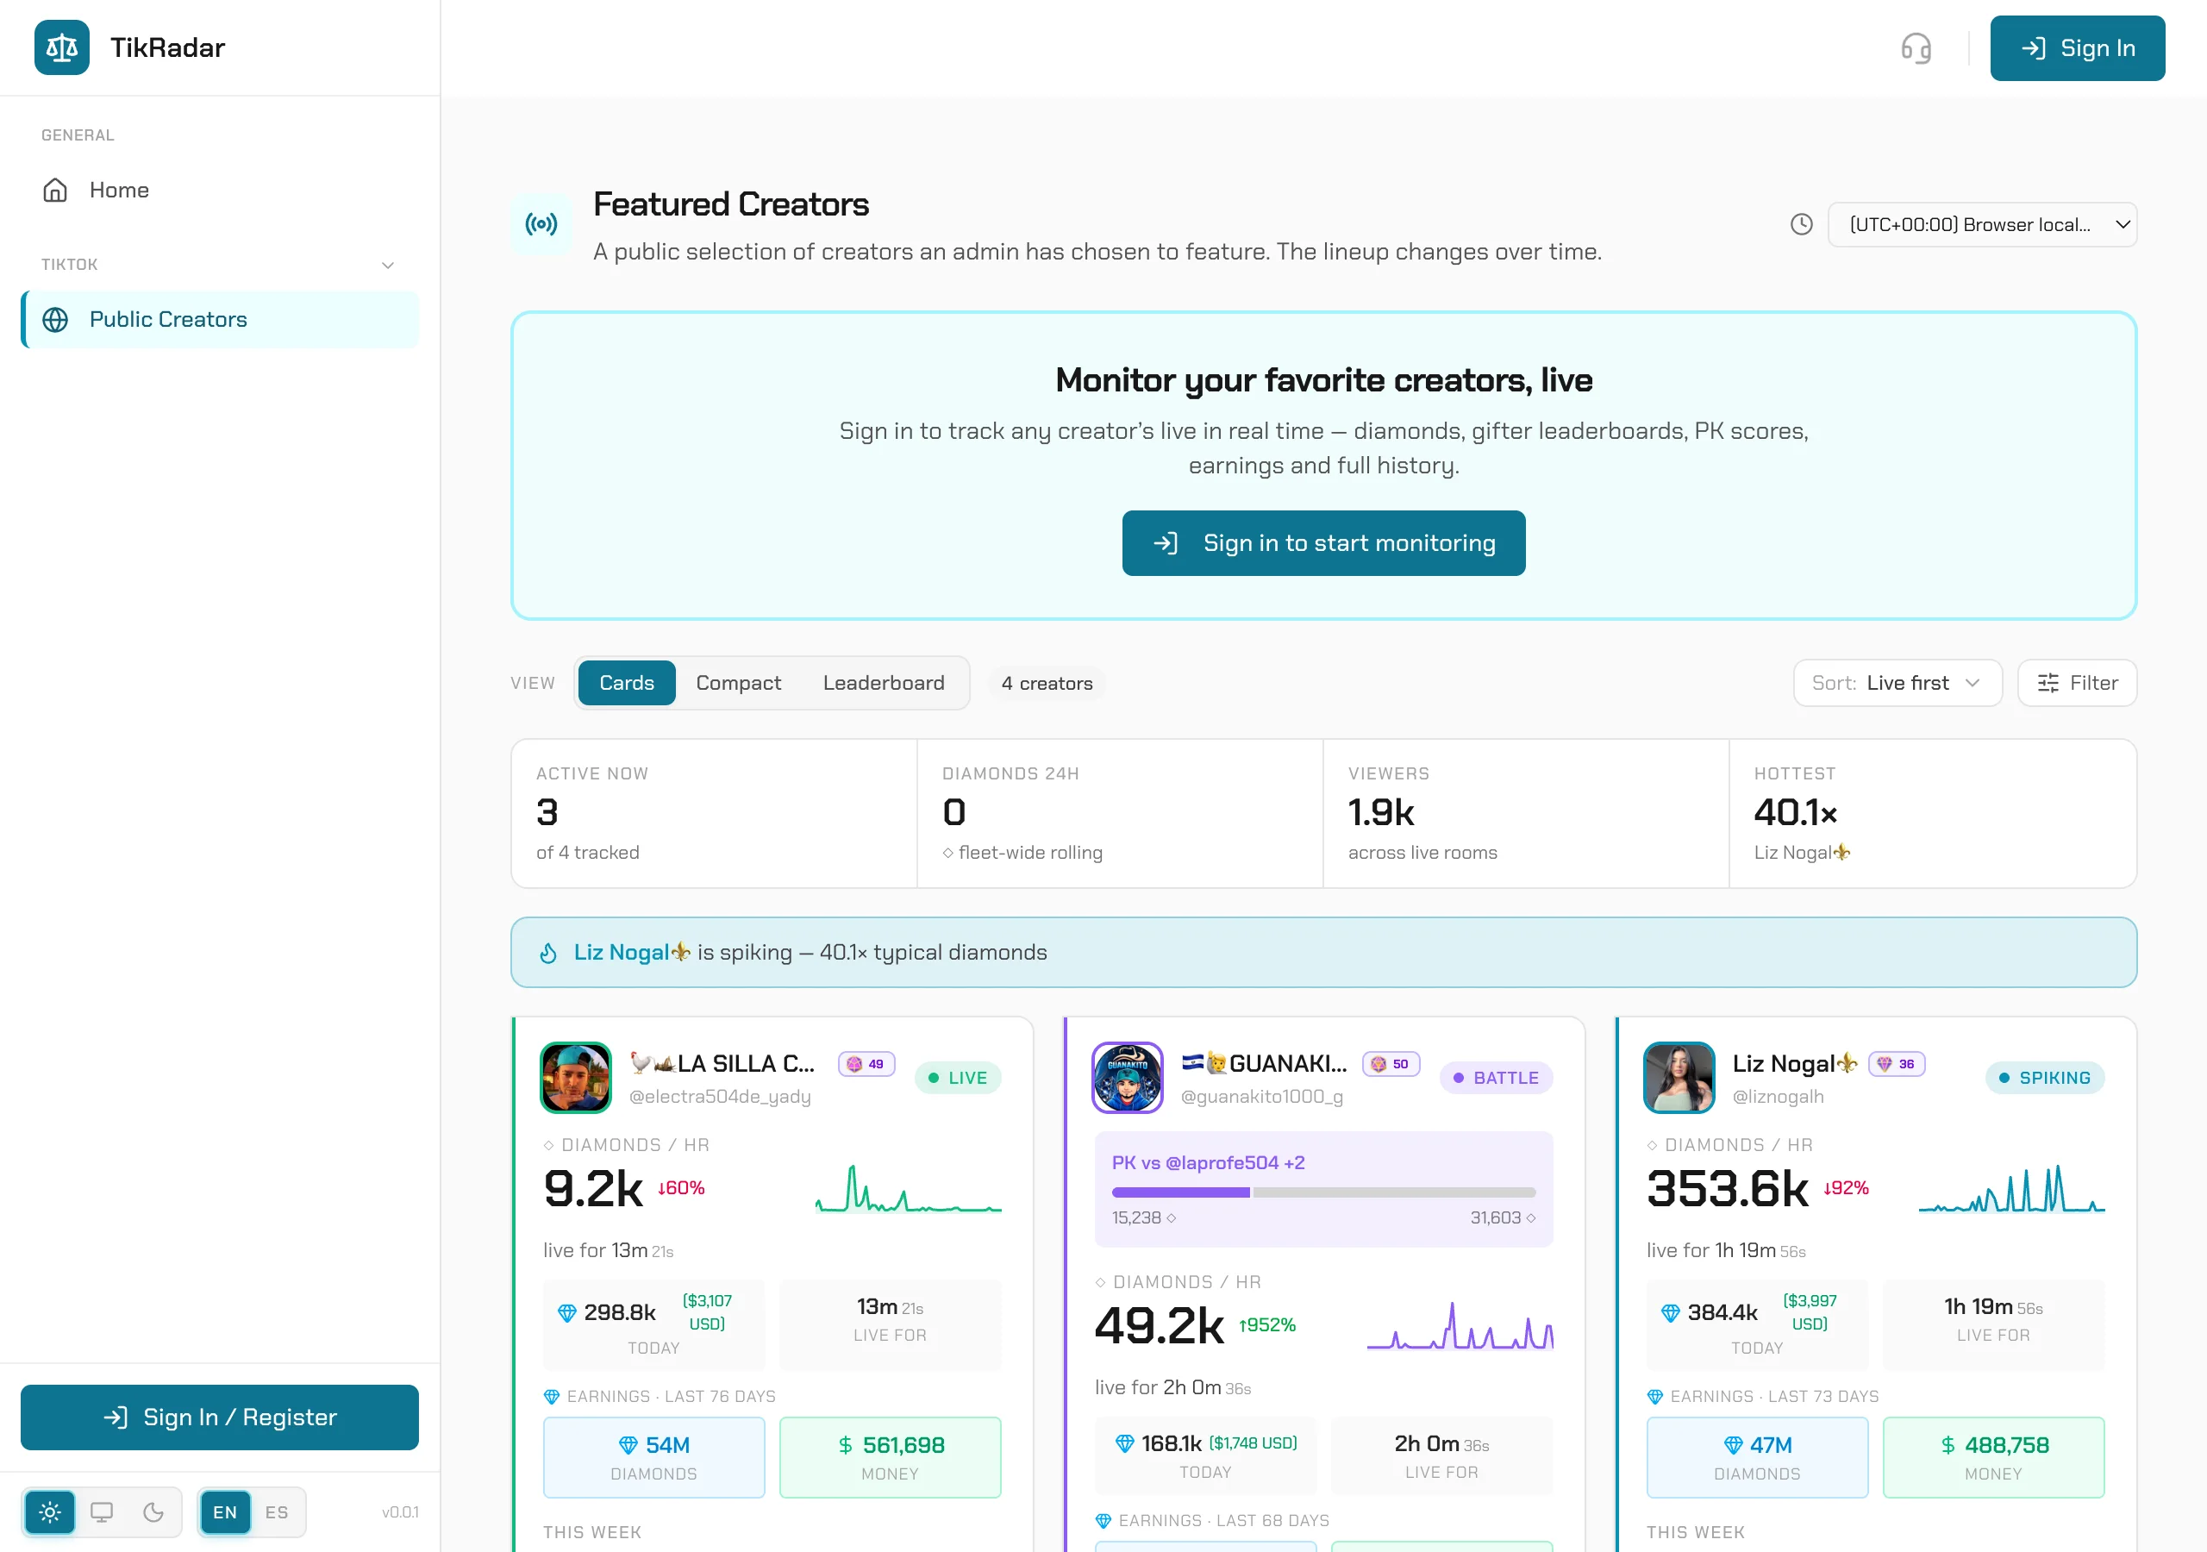Click the clock timezone icon
This screenshot has height=1552, width=2207.
tap(1801, 224)
